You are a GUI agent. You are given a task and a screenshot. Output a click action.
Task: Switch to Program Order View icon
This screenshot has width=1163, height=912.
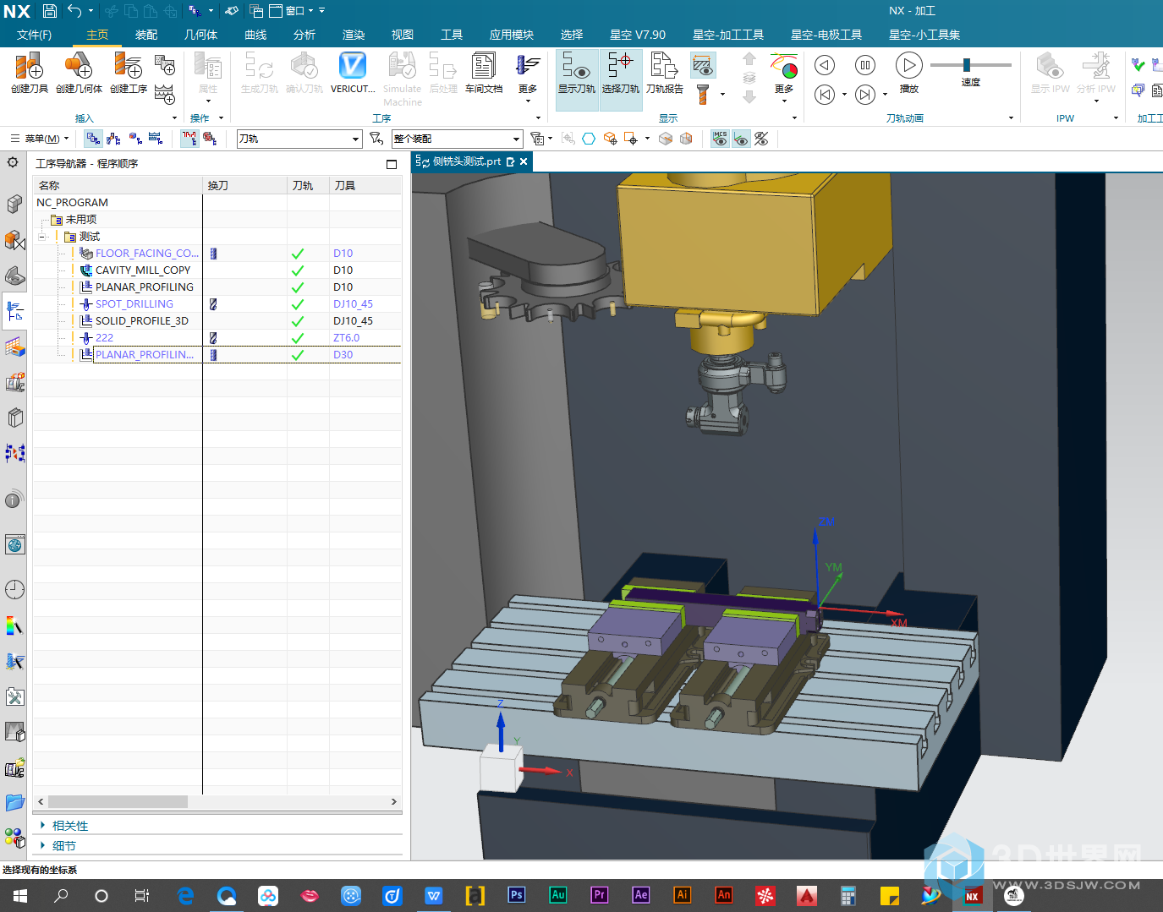click(x=93, y=139)
